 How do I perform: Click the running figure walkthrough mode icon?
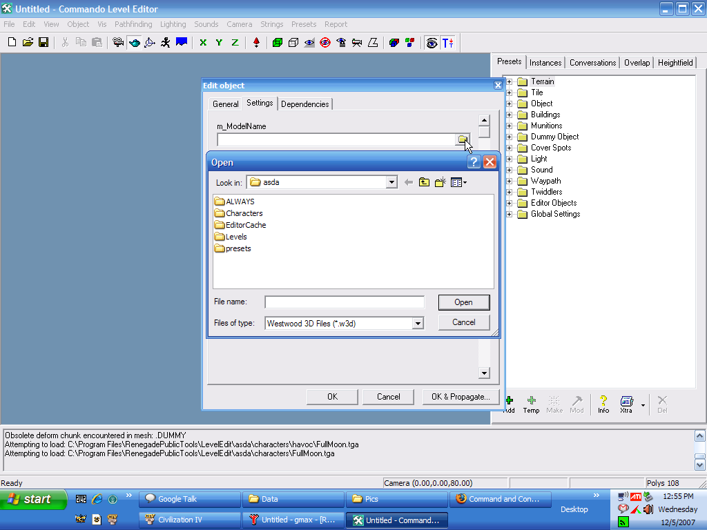coord(166,43)
